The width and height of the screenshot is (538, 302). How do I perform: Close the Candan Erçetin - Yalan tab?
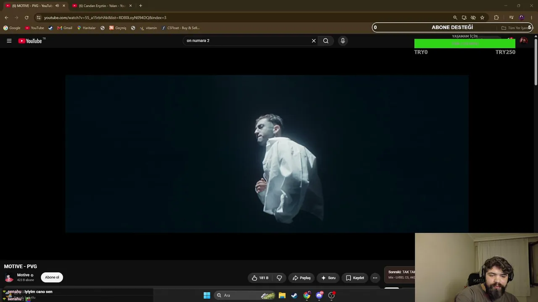click(131, 6)
